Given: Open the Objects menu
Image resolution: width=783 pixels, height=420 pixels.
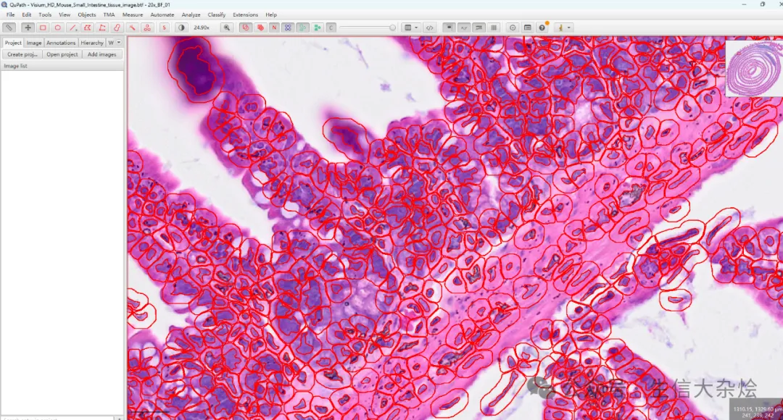Looking at the screenshot, I should coord(87,15).
